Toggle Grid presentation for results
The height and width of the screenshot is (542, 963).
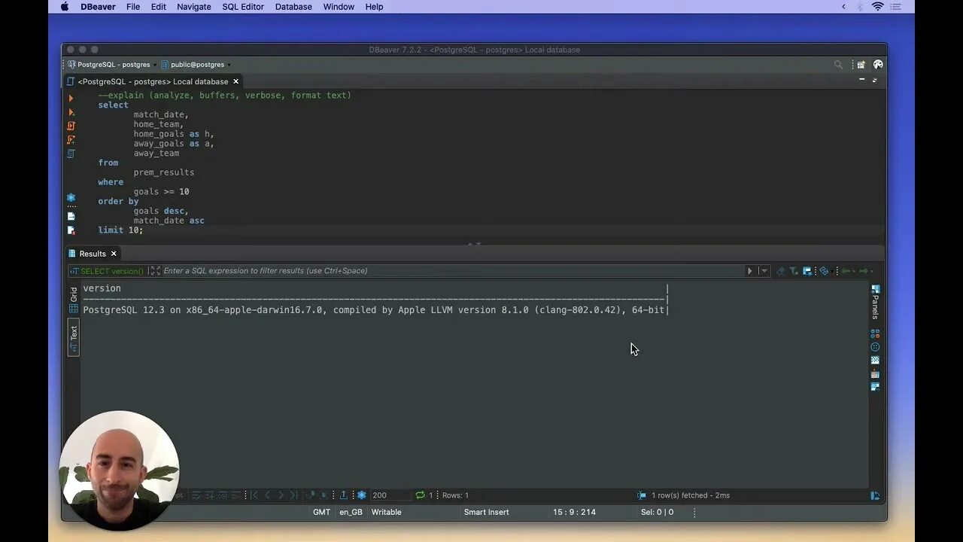(73, 297)
